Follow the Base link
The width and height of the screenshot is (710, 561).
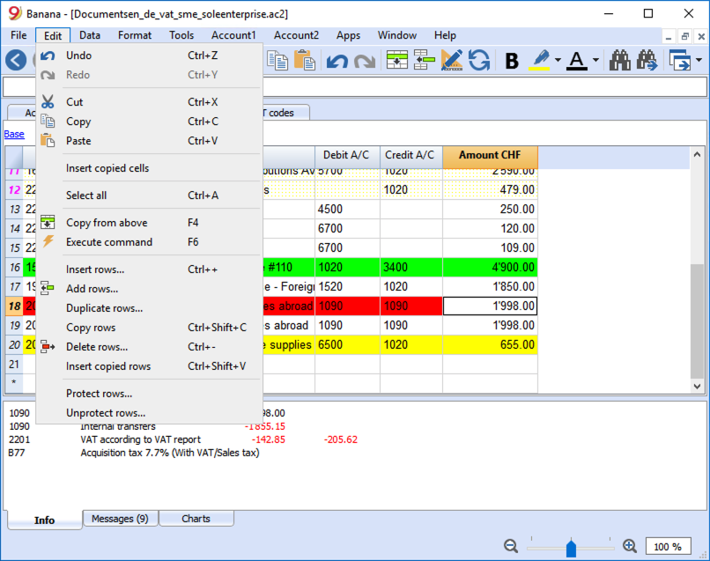(14, 134)
